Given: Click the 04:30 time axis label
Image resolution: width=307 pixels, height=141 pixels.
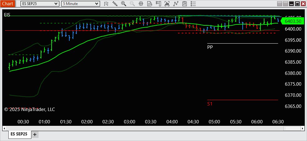Looking at the screenshot, I should 193,122.
